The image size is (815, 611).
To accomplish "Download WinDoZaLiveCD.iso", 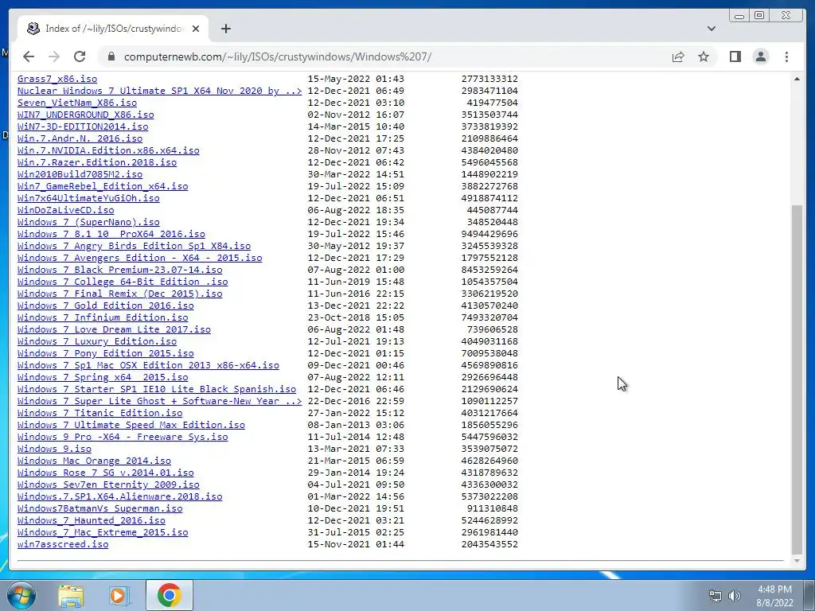I will [x=65, y=210].
